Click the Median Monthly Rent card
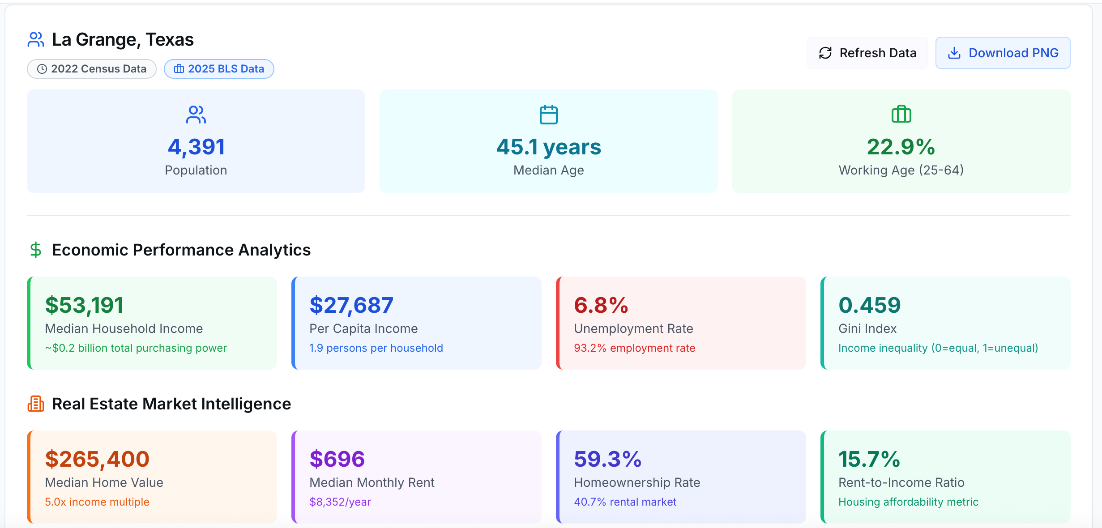Viewport: 1102px width, 528px height. pyautogui.click(x=416, y=477)
